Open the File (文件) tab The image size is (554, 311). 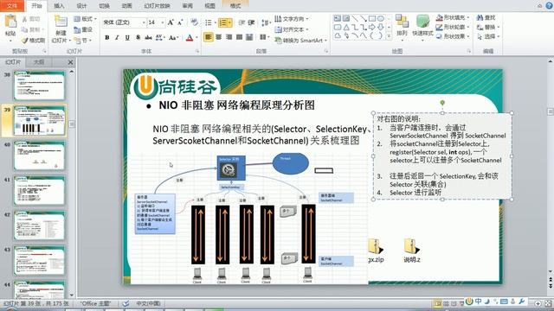pyautogui.click(x=12, y=6)
